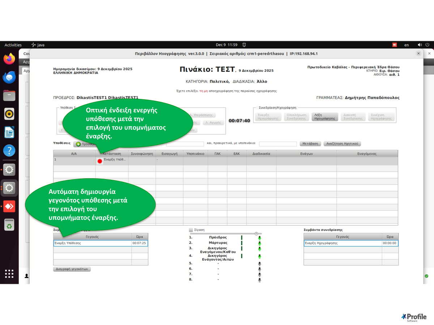
Task: Click the Διαγραφή γεγονότων button
Action: pos(72,269)
